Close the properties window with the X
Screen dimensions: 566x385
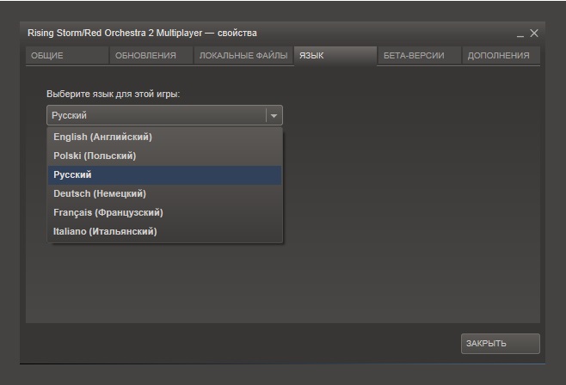click(534, 34)
